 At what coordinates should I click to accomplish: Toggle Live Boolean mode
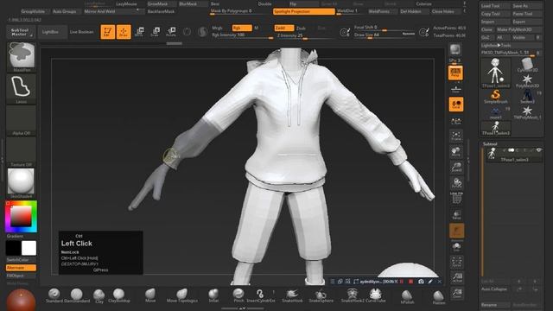pyautogui.click(x=81, y=32)
